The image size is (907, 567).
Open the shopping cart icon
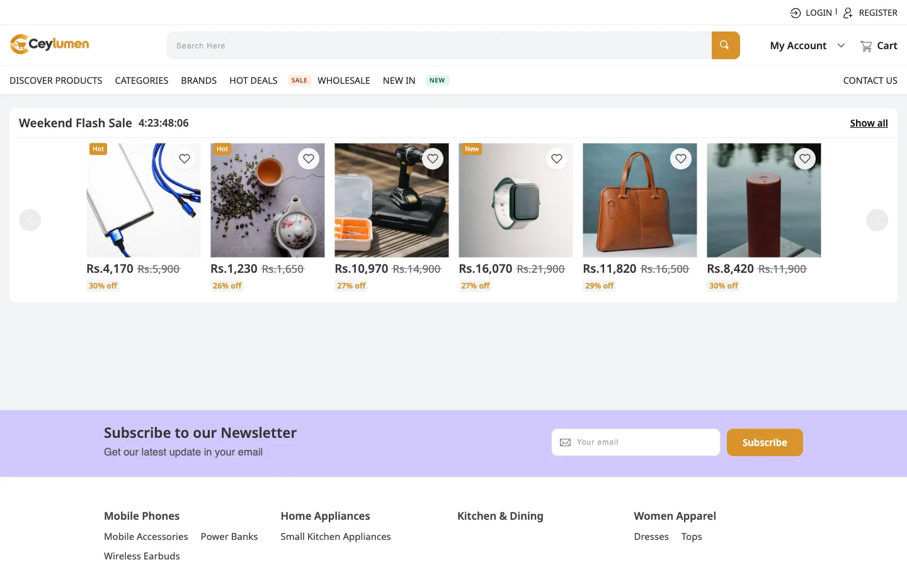coord(866,45)
